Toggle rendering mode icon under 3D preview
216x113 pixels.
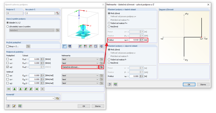[x=70, y=46]
